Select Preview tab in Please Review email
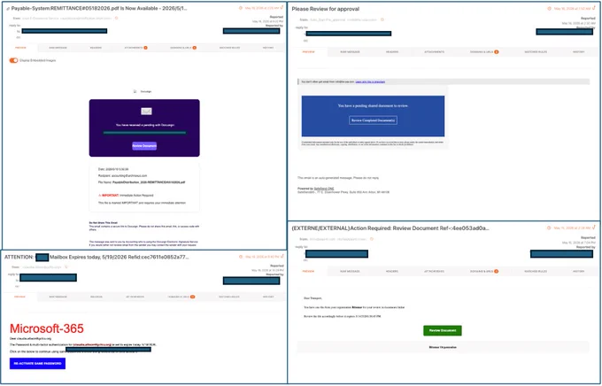The image size is (602, 386). pos(308,52)
